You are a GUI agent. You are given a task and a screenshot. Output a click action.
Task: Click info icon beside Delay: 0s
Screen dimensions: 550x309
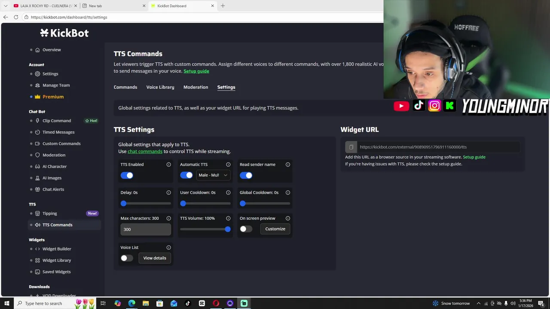click(168, 193)
